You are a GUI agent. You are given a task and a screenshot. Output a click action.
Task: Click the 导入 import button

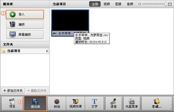point(25,15)
